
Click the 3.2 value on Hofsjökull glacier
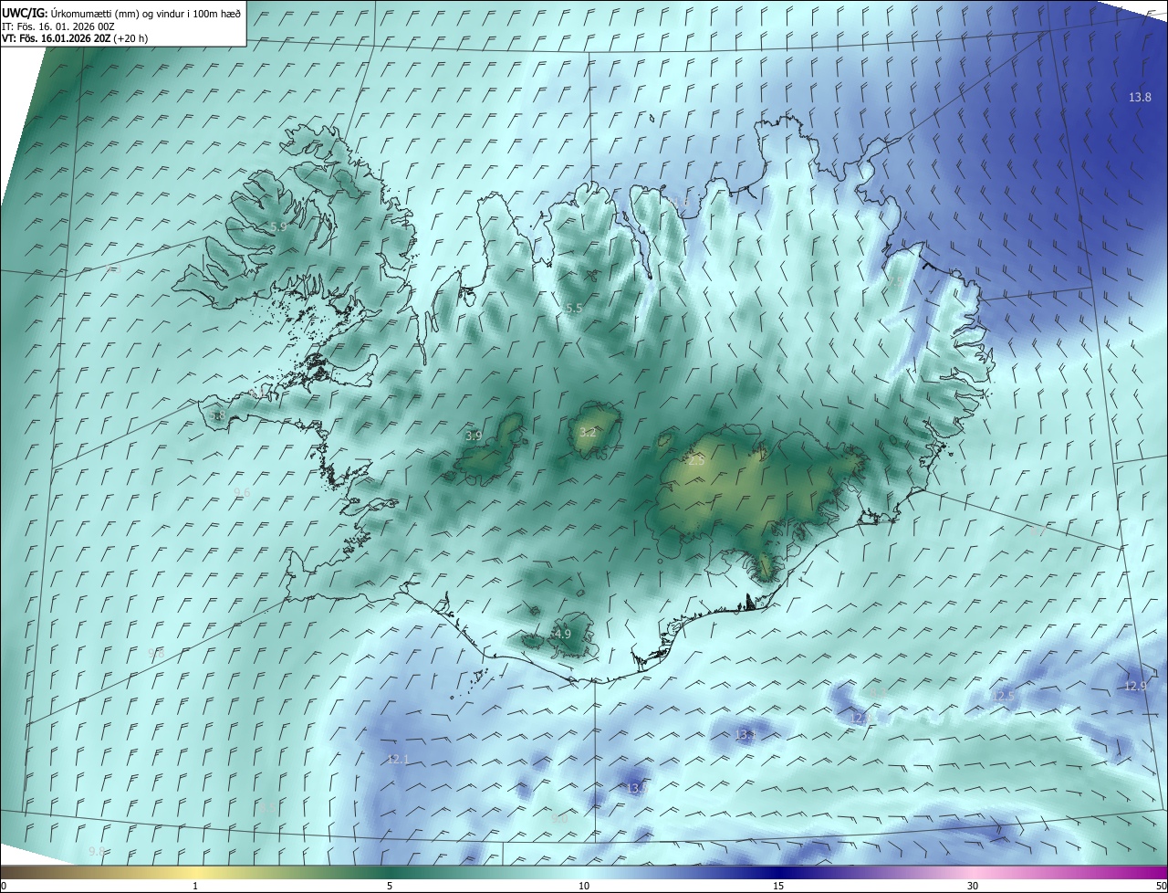[588, 432]
